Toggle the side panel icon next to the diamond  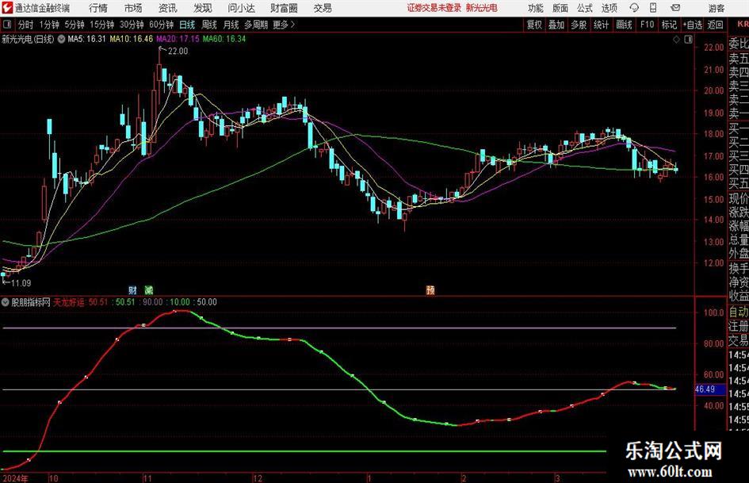(688, 40)
